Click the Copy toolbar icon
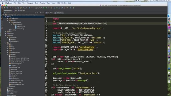The width and height of the screenshot is (171, 96). (18, 8)
